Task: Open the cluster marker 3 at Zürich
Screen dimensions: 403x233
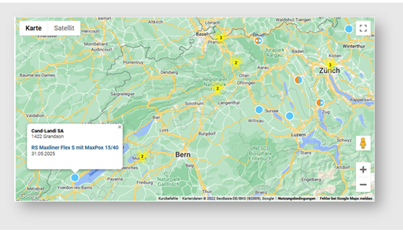Action: click(x=329, y=65)
